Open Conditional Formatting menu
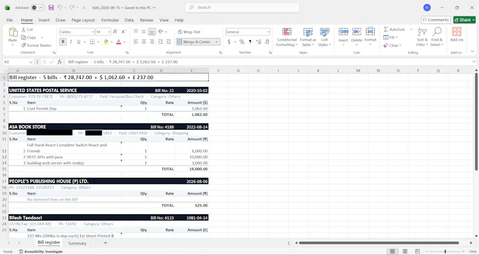Image resolution: width=479 pixels, height=255 pixels. click(287, 37)
